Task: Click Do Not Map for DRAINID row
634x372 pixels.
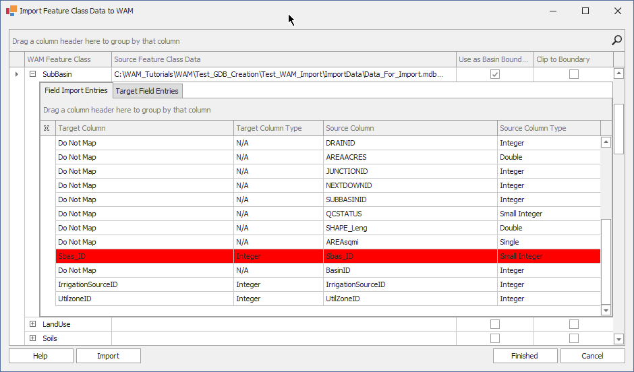Action: 145,143
